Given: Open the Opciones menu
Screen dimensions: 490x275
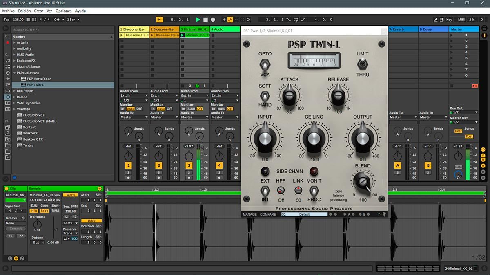Looking at the screenshot, I should 64,11.
